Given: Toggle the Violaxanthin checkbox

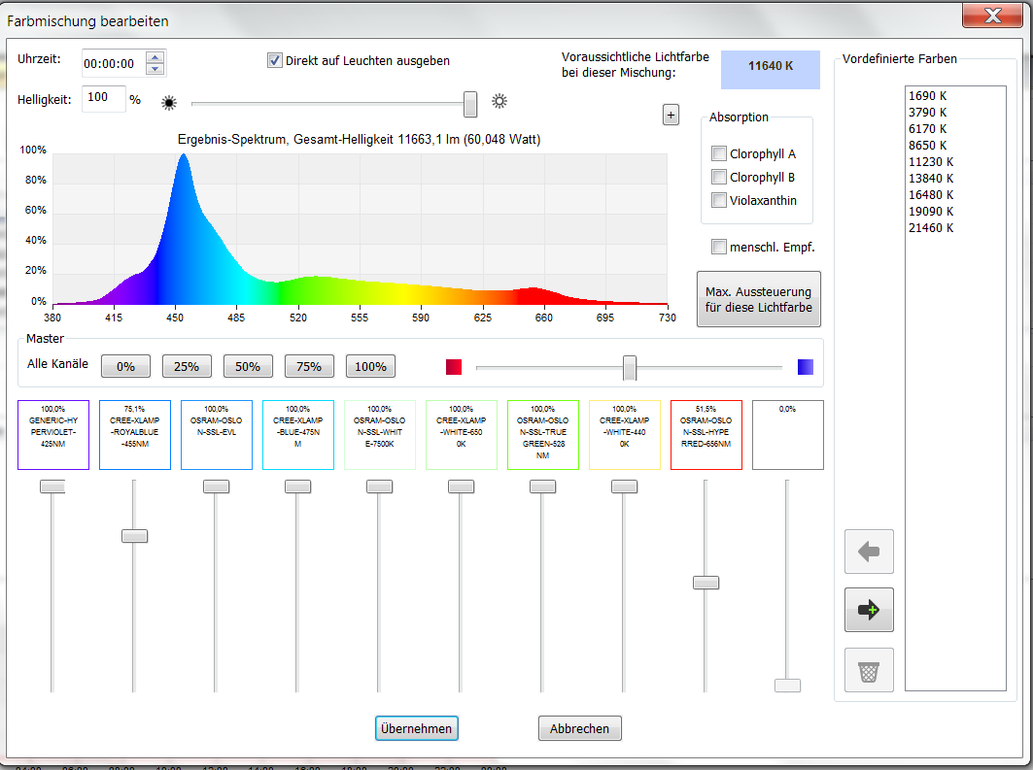Looking at the screenshot, I should 719,200.
